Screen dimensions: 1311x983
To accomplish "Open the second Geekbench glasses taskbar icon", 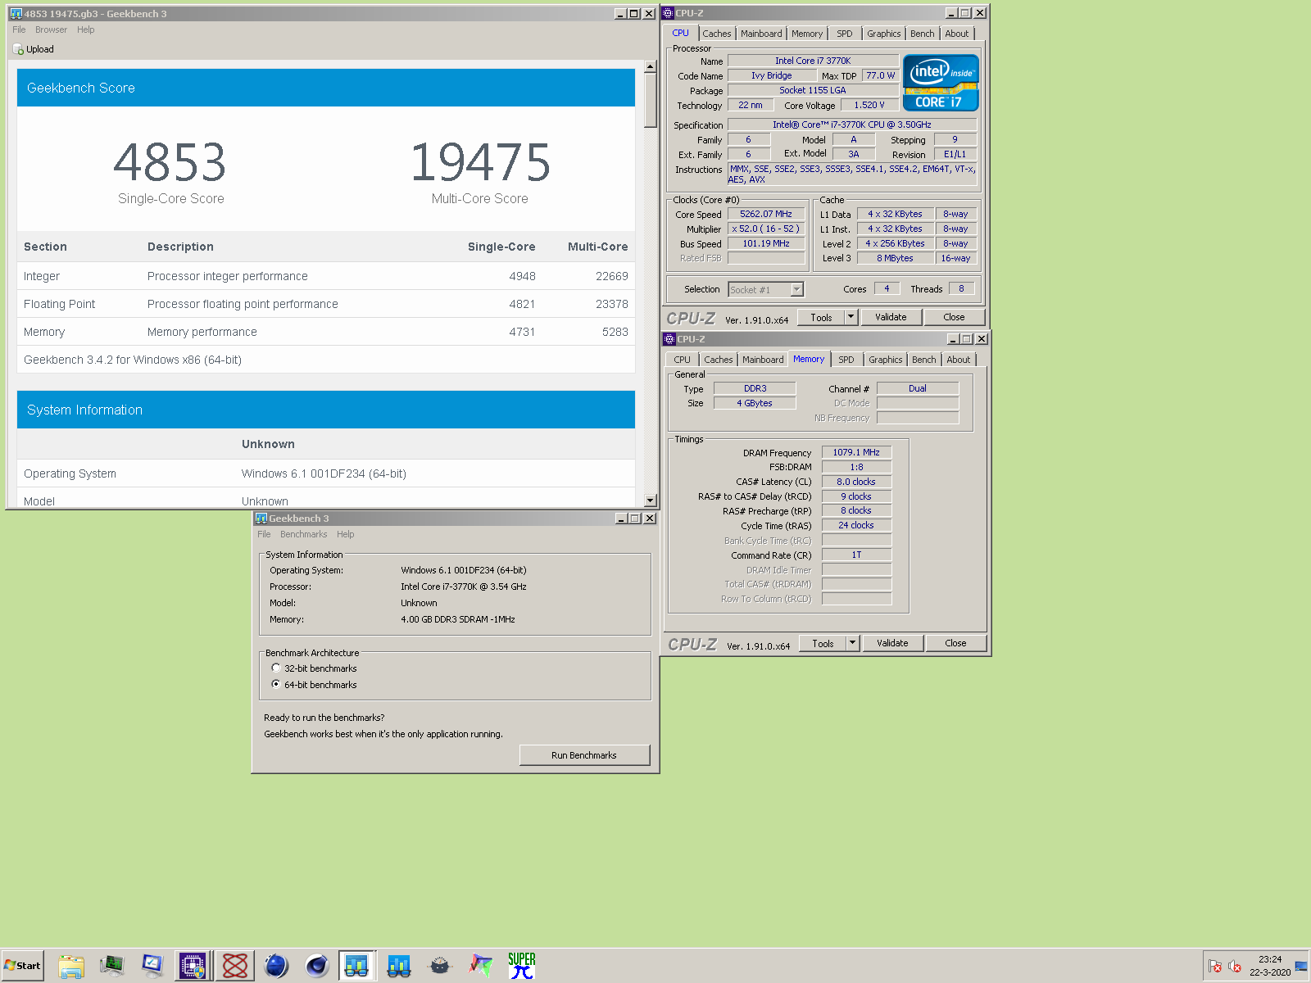I will (x=399, y=966).
